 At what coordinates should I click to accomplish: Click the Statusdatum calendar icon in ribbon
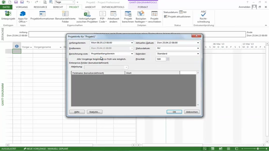click(x=181, y=12)
